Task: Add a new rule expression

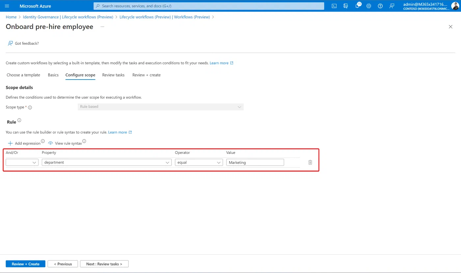Action: click(24, 143)
